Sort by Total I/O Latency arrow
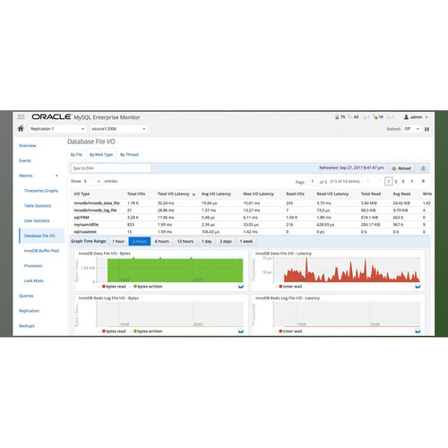 click(194, 194)
